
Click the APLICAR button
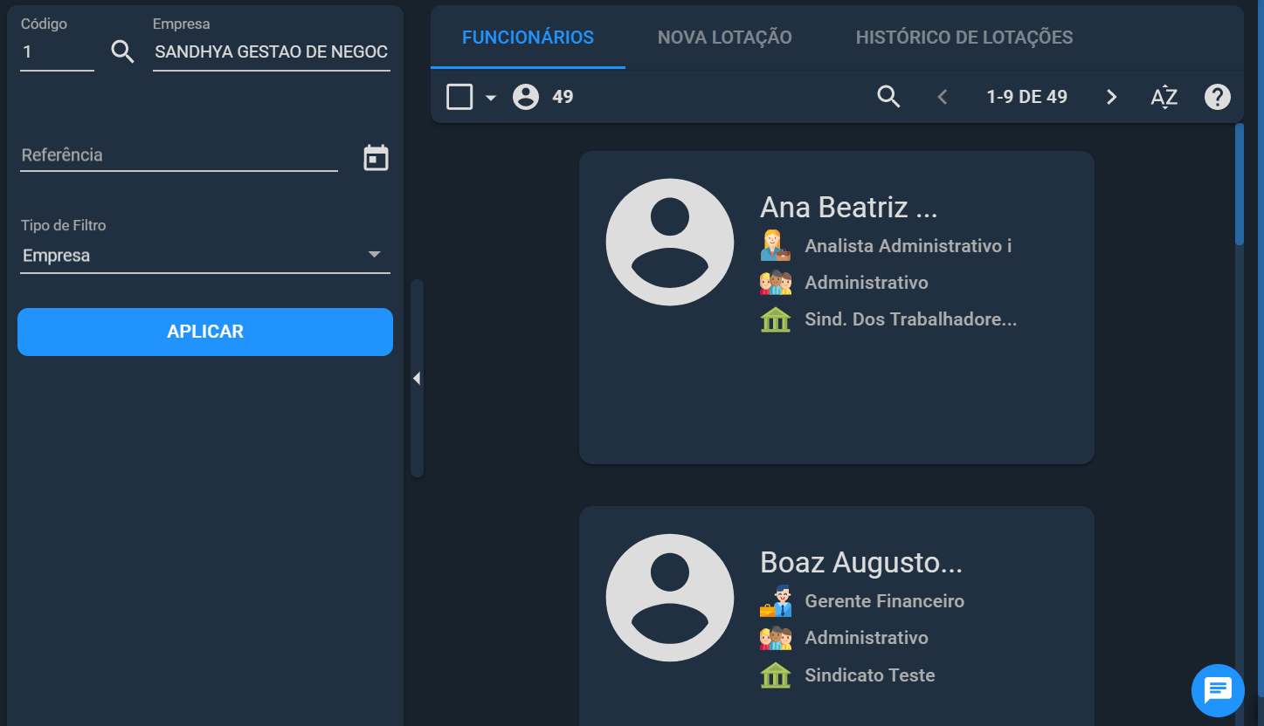click(x=205, y=332)
